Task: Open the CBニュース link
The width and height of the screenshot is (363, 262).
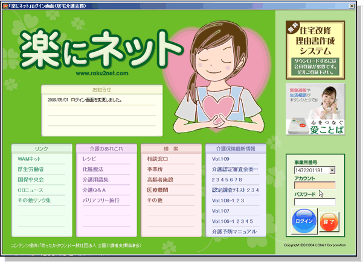Action: tap(30, 190)
